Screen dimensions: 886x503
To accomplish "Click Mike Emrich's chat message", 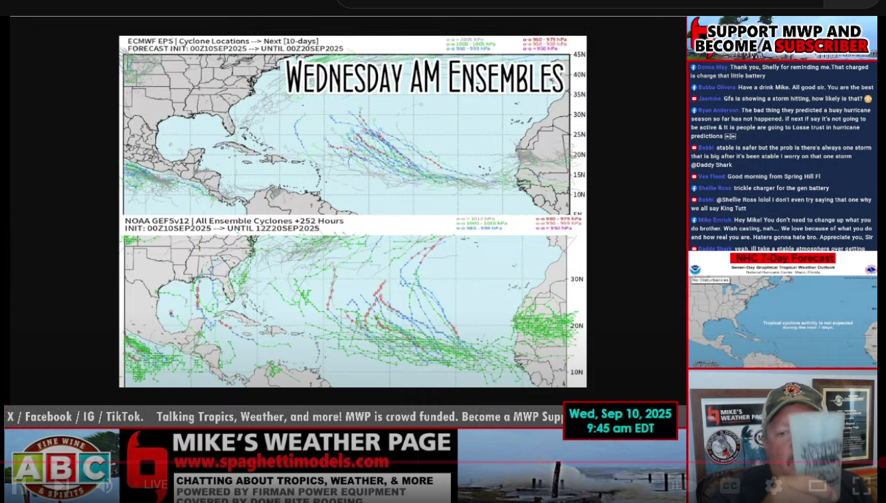I will click(x=782, y=229).
